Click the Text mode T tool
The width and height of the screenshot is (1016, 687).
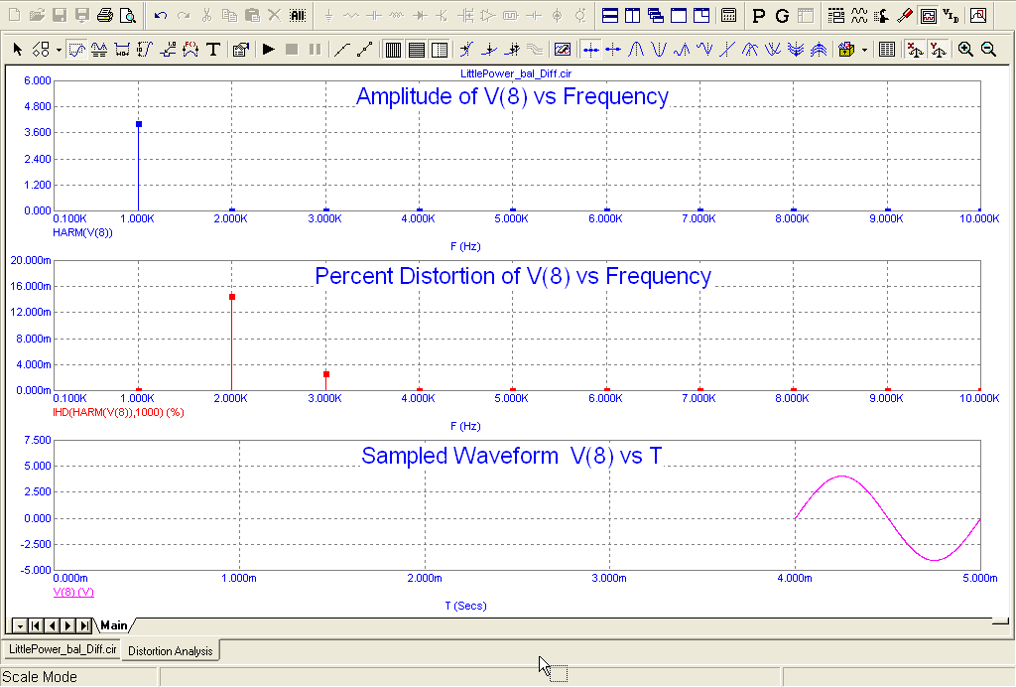(x=212, y=50)
